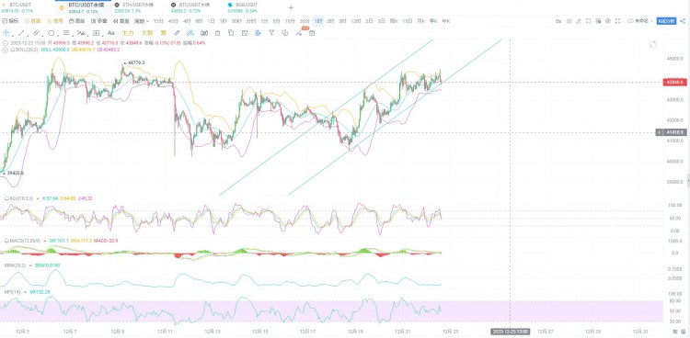
Task: Select the 15分 timeframe
Action: click(158, 21)
